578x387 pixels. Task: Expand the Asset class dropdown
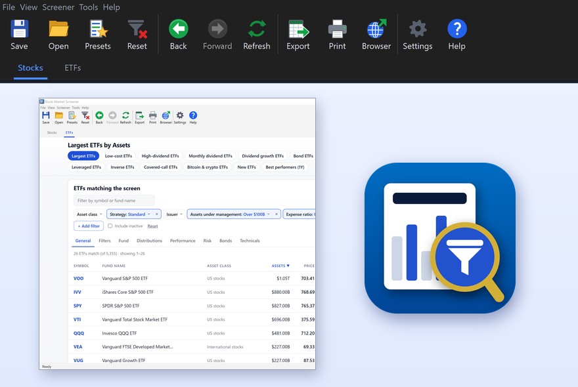point(89,214)
